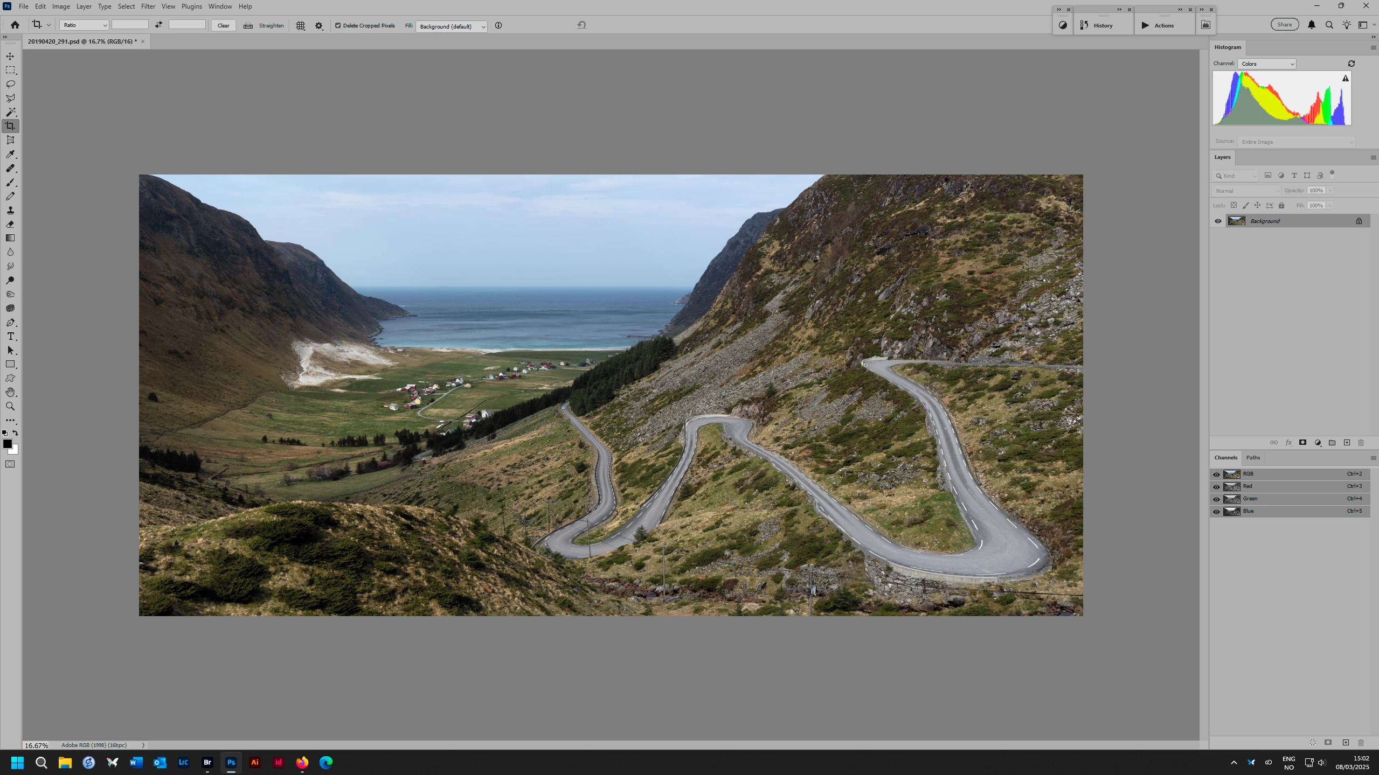Viewport: 1379px width, 775px height.
Task: Hide the Background layer visibility eye
Action: coord(1217,221)
